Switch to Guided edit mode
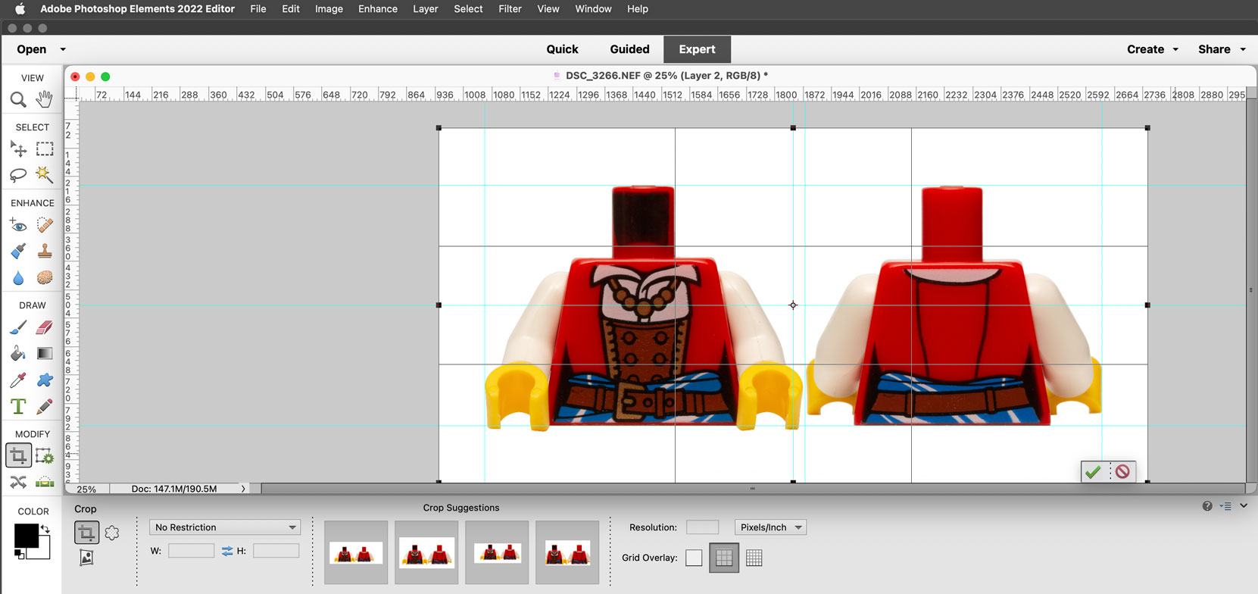This screenshot has width=1258, height=594. (x=629, y=49)
